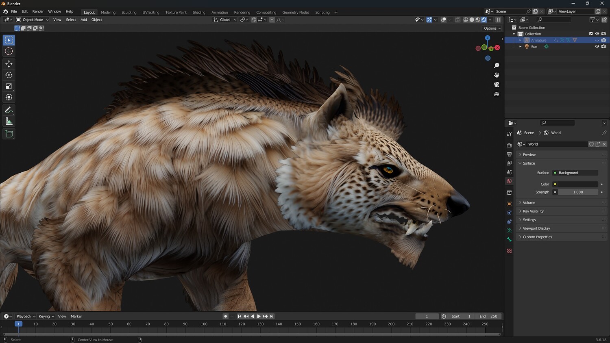This screenshot has height=343, width=610.
Task: Activate the Rotate tool
Action: tap(9, 75)
